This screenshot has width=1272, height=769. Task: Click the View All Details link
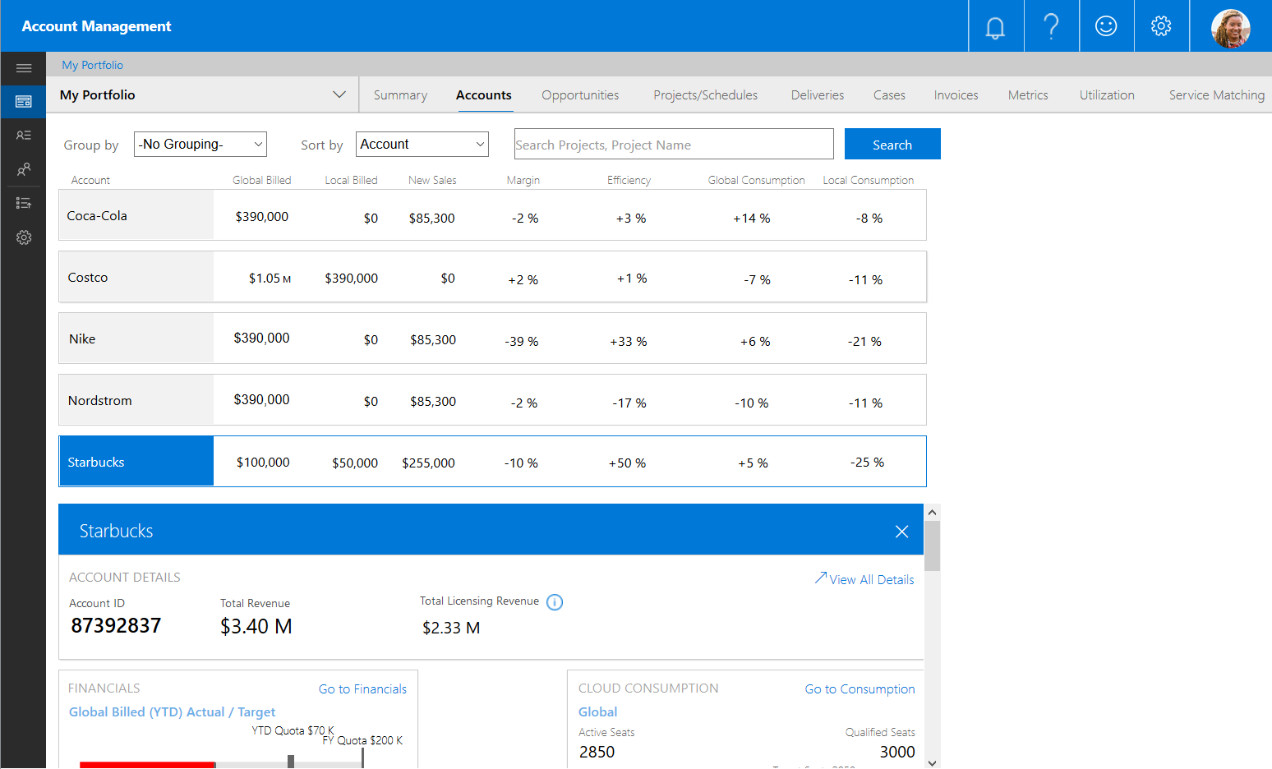(864, 579)
